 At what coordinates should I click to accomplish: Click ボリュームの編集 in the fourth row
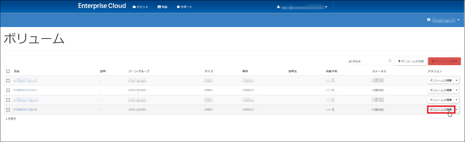coord(441,110)
